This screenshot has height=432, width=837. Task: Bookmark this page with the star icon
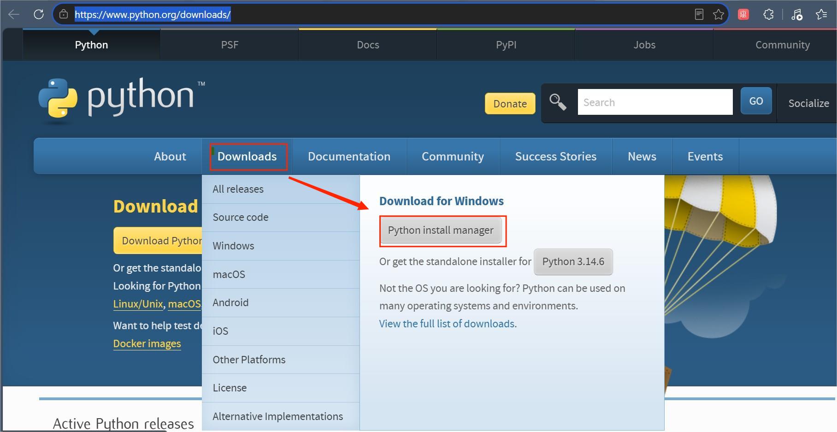click(x=718, y=14)
